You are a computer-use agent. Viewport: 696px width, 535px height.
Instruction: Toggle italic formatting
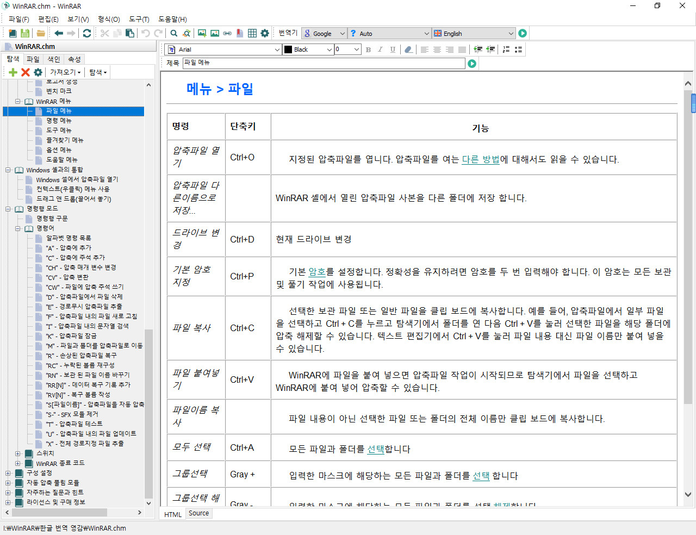coord(380,49)
